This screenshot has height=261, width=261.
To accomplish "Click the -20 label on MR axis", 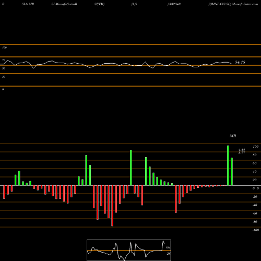I will tap(255, 197).
